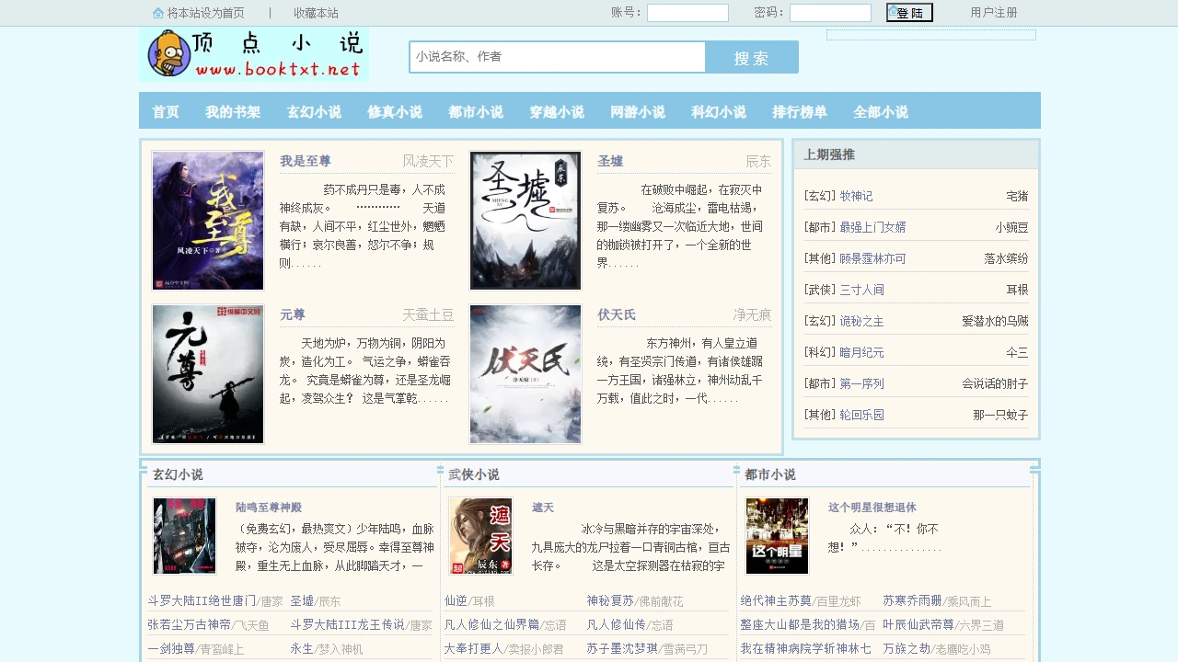Open 顾景霆林亦可 in the recommended list
Viewport: 1178px width, 662px height.
(x=872, y=258)
